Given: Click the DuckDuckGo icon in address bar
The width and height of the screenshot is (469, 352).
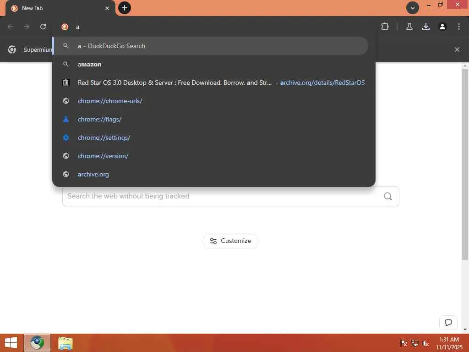Looking at the screenshot, I should pyautogui.click(x=65, y=27).
